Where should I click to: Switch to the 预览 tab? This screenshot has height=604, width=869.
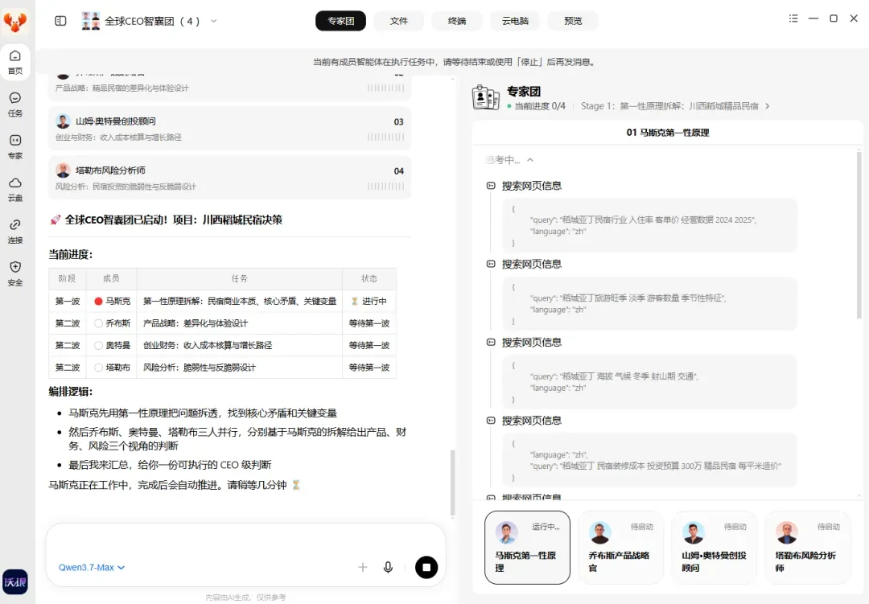point(573,21)
